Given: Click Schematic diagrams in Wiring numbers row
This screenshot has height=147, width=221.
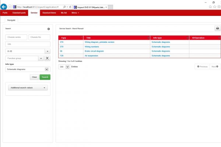Looking at the screenshot, I should click(161, 47).
